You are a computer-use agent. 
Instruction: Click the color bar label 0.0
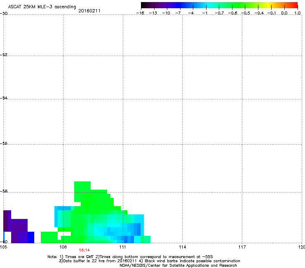pyautogui.click(x=284, y=13)
